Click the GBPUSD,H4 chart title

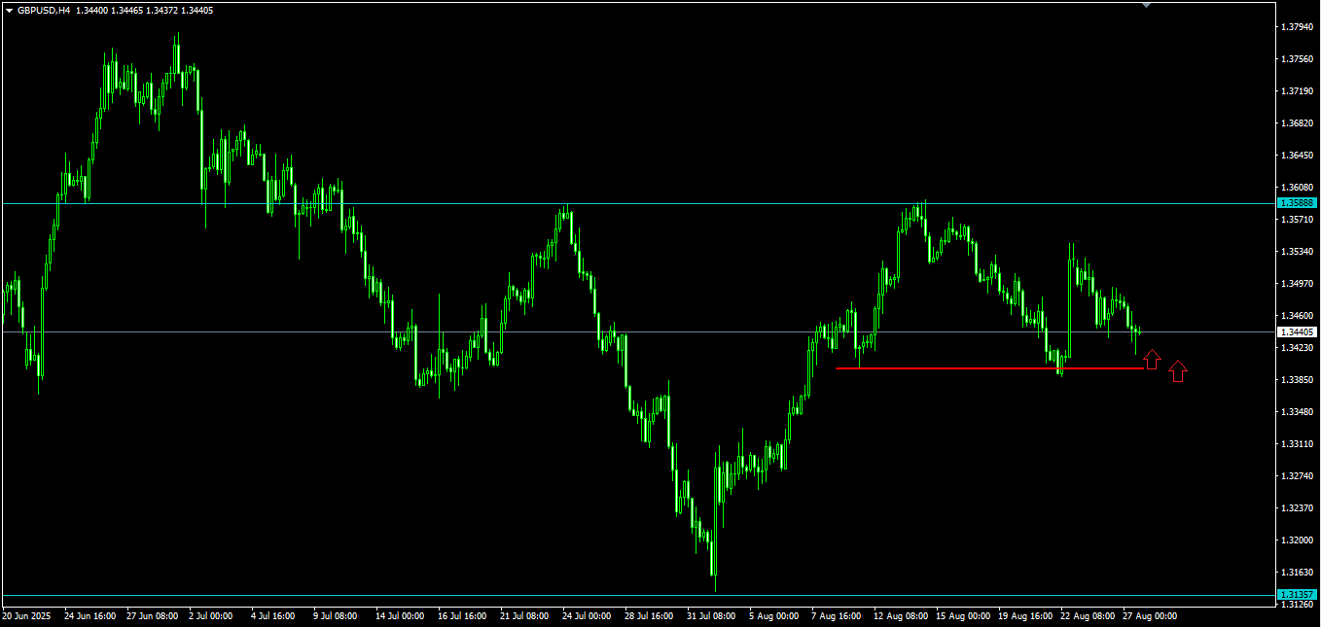click(x=44, y=10)
